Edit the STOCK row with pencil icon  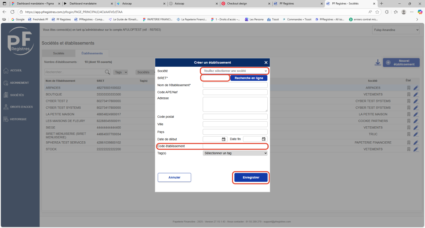pos(416,149)
